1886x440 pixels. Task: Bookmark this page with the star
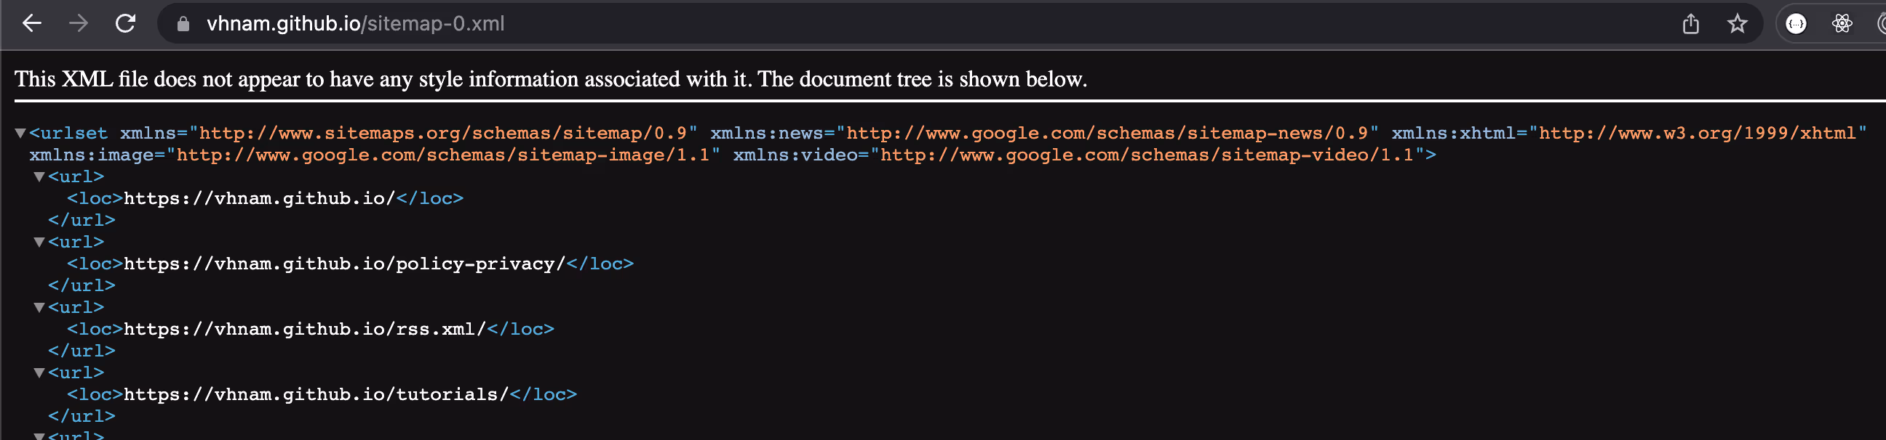[1738, 24]
